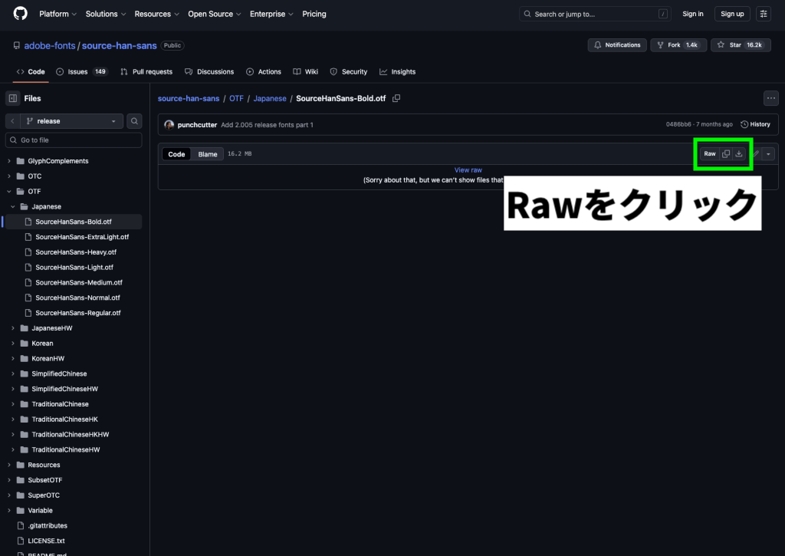Open the more file actions ellipsis
The height and width of the screenshot is (556, 785).
(x=770, y=98)
